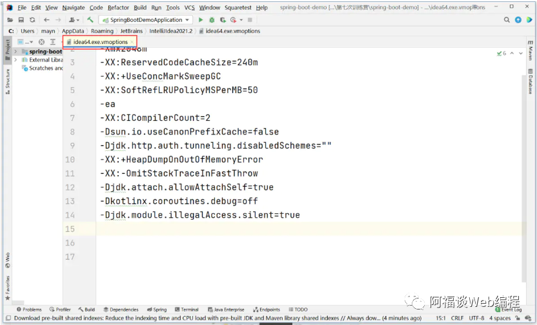The height and width of the screenshot is (325, 537).
Task: Click the UTF-8 encoding selector
Action: click(476, 318)
